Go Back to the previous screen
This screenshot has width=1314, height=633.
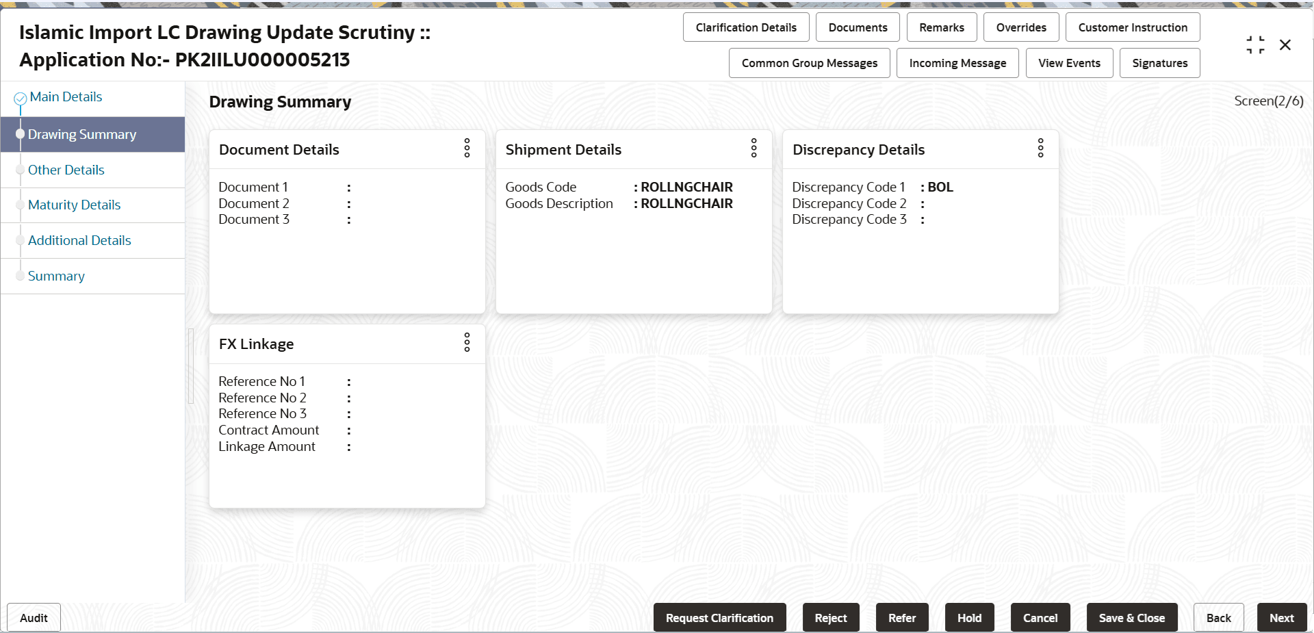(1218, 617)
